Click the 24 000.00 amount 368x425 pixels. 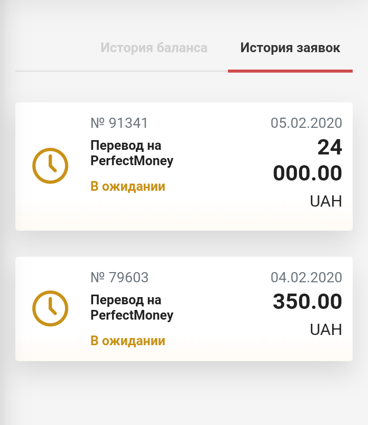coord(308,160)
